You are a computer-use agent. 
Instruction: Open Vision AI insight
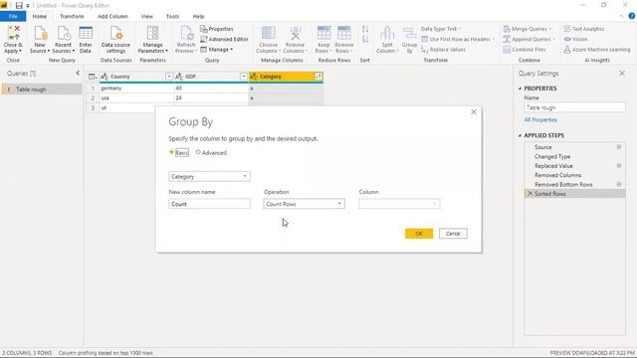(575, 39)
